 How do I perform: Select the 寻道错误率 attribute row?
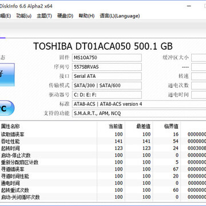pos(103,169)
